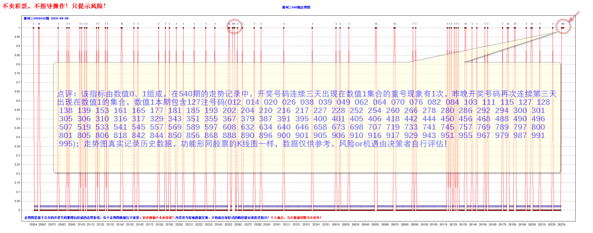Select the x-axis label 26010
The height and width of the screenshot is (233, 593).
pos(336,224)
